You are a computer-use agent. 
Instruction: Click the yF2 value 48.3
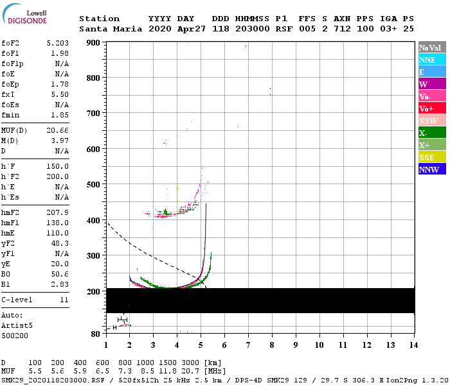(60, 243)
